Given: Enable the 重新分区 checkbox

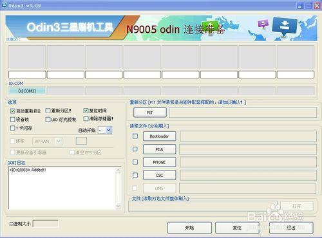Looking at the screenshot, I should [x=48, y=111].
